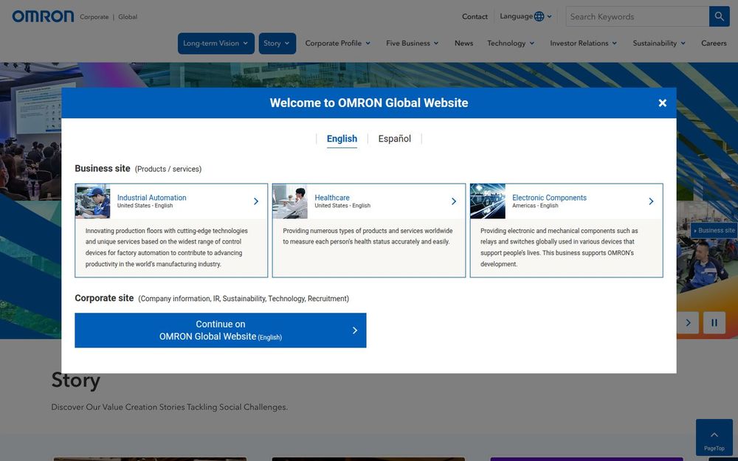The image size is (738, 461).
Task: Switch to Español
Action: 394,139
